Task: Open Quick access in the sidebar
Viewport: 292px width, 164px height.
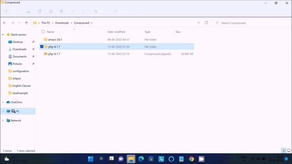Action: (x=18, y=35)
